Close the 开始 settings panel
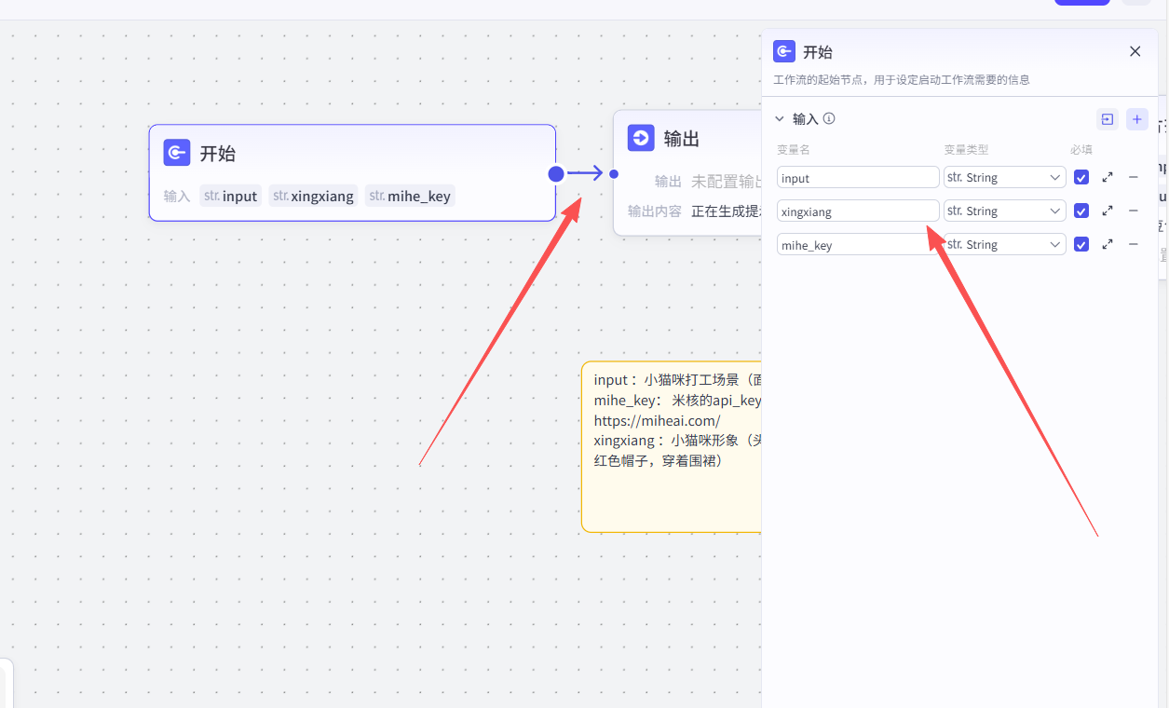The height and width of the screenshot is (708, 1169). pos(1135,51)
